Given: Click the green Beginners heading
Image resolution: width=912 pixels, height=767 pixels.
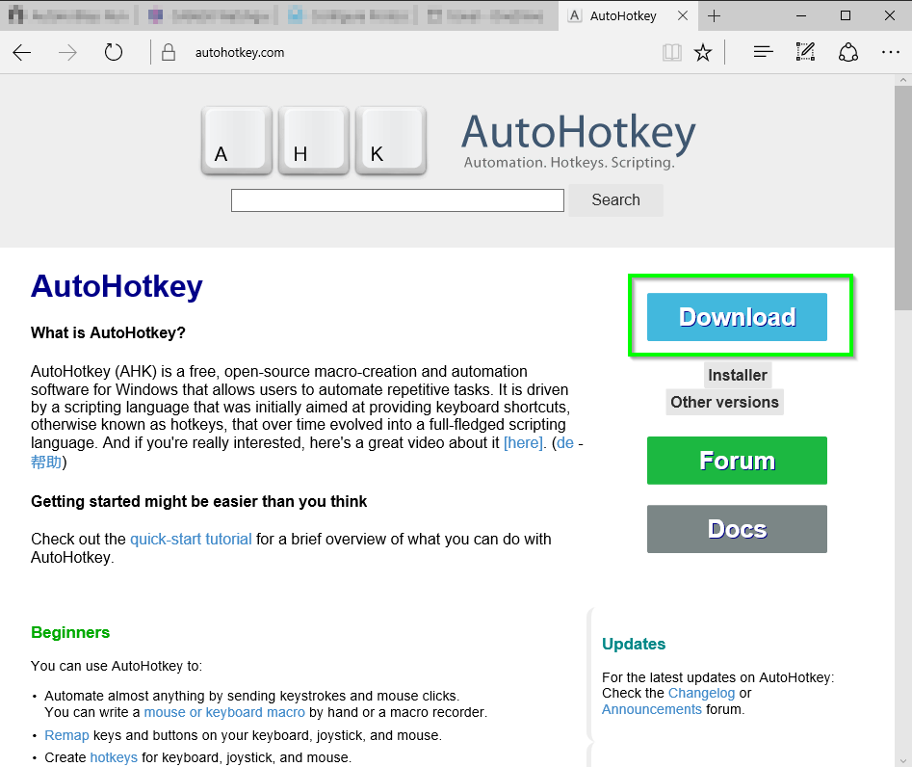Looking at the screenshot, I should (x=70, y=632).
